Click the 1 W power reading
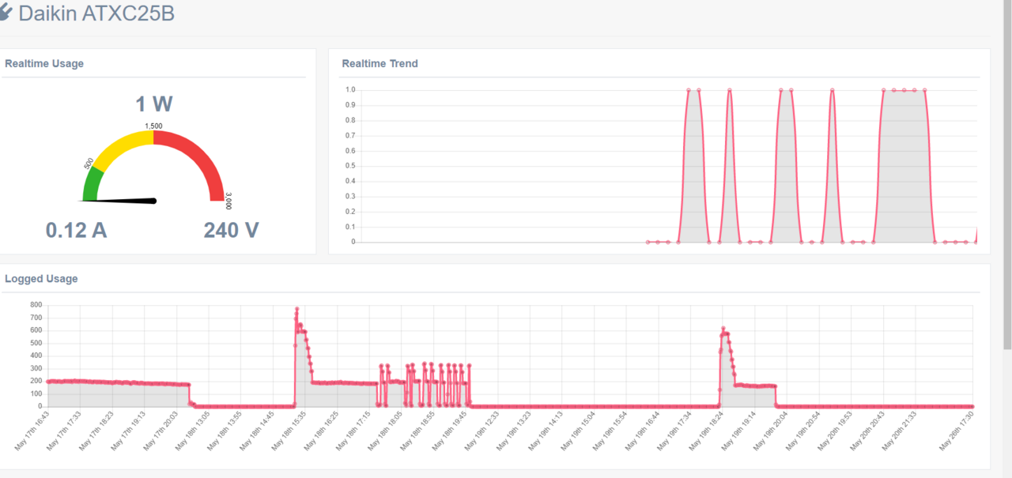This screenshot has height=478, width=1012. [x=153, y=104]
